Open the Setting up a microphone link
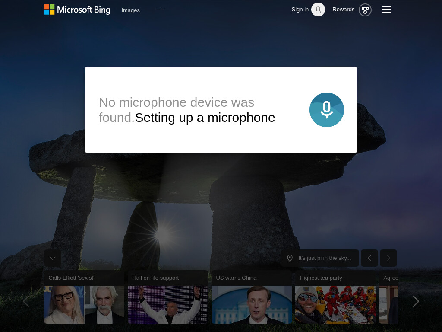 [x=205, y=118]
